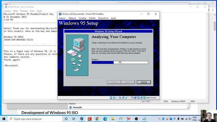The image size is (217, 122).
Task: Click 'ANSI' encoding in Notepad status bar
Action: point(193,101)
